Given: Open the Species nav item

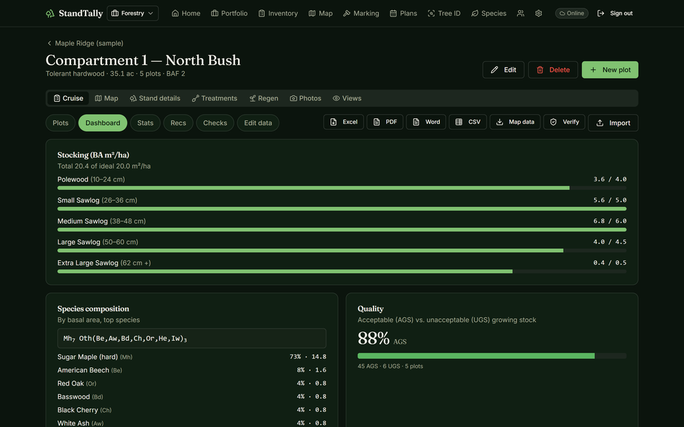Looking at the screenshot, I should coord(488,14).
